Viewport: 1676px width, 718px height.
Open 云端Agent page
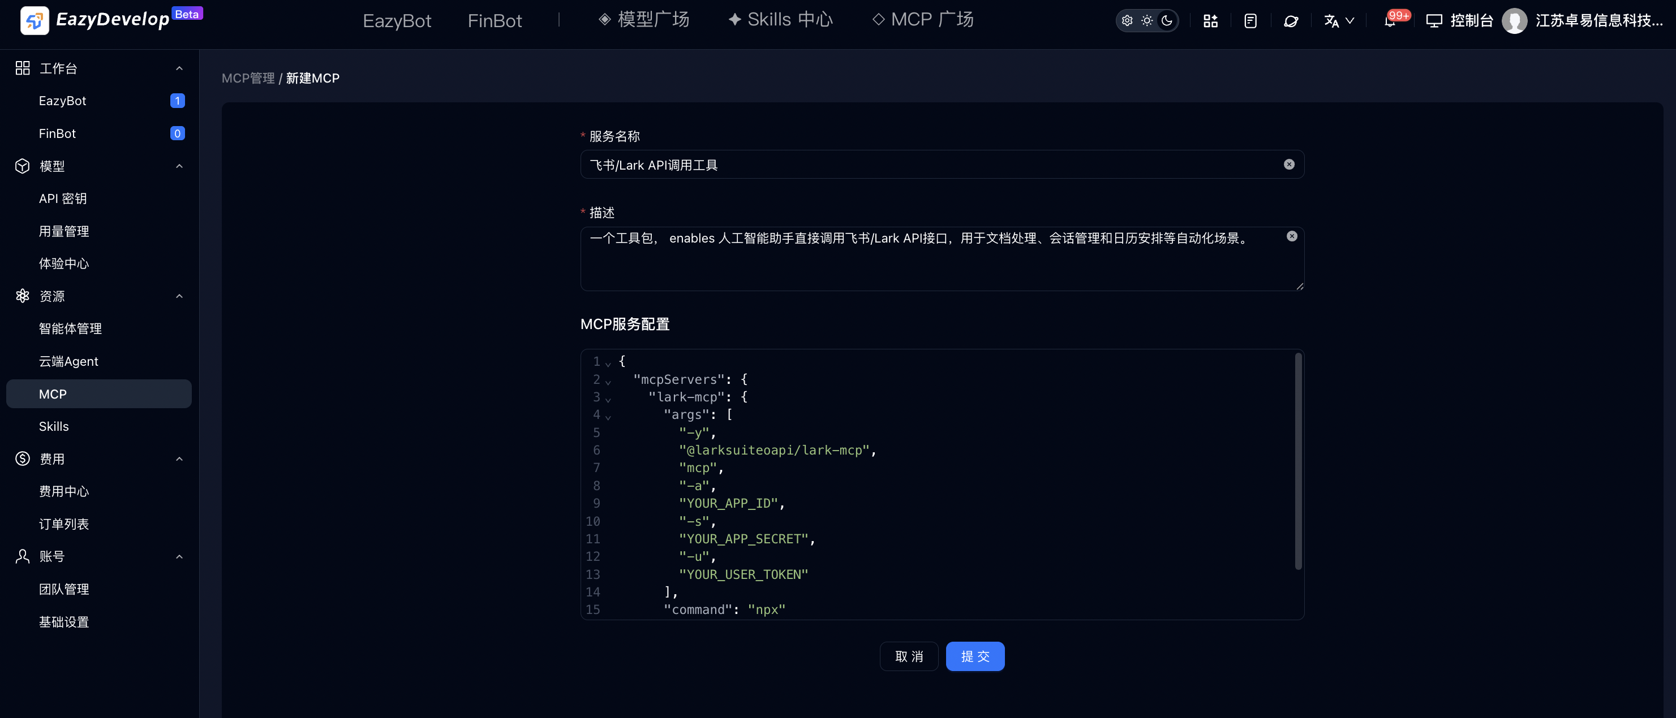click(68, 361)
